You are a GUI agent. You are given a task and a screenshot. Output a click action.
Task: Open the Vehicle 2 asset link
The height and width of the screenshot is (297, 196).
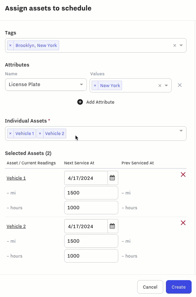(16, 226)
